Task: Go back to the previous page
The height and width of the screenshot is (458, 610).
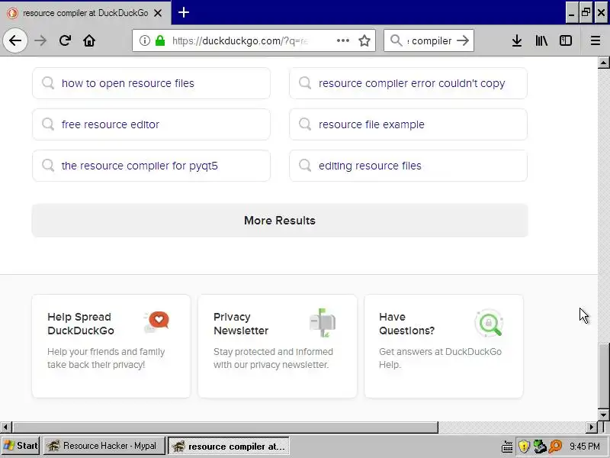Action: point(15,40)
